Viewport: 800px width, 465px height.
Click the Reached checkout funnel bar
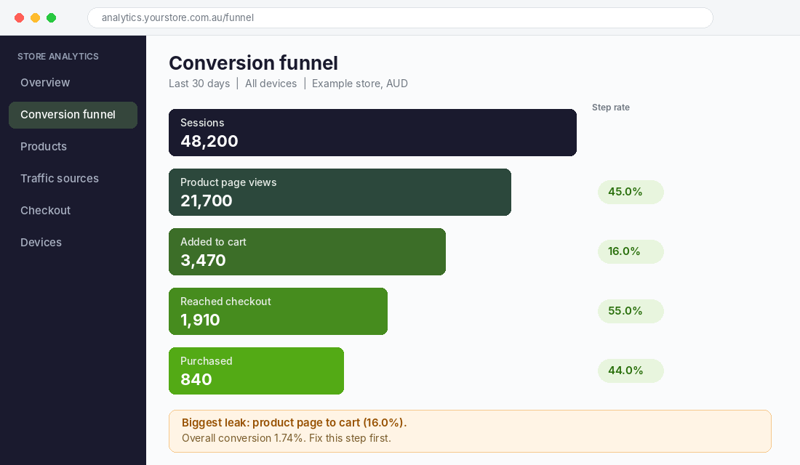tap(278, 312)
